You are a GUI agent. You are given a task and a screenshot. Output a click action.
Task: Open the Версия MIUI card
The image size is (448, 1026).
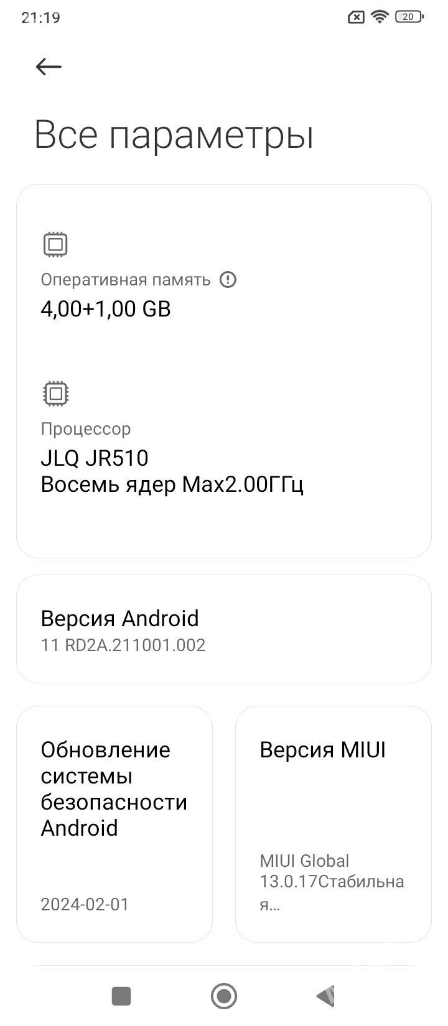[333, 823]
